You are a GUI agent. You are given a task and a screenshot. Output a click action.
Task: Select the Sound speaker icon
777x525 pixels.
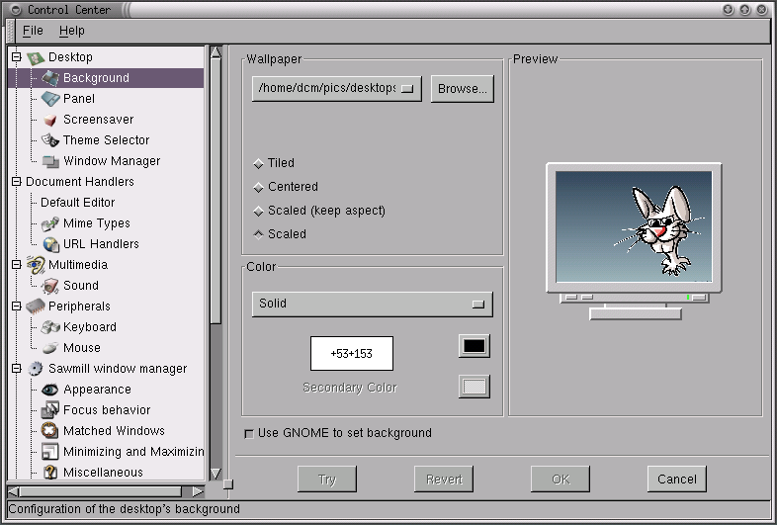tap(50, 286)
